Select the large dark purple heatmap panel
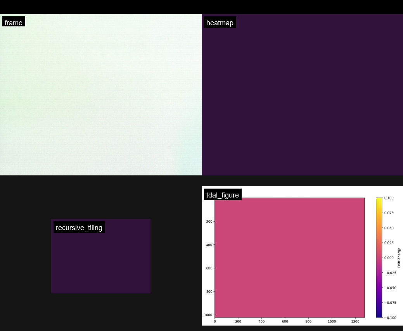This screenshot has height=331, width=403. point(302,101)
